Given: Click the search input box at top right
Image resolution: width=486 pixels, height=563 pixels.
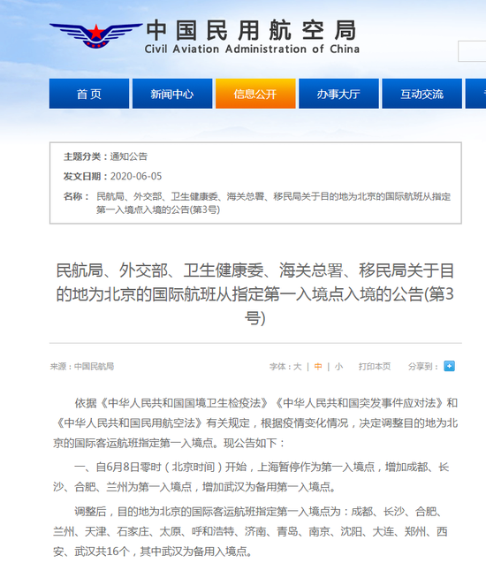Looking at the screenshot, I should pyautogui.click(x=472, y=51).
